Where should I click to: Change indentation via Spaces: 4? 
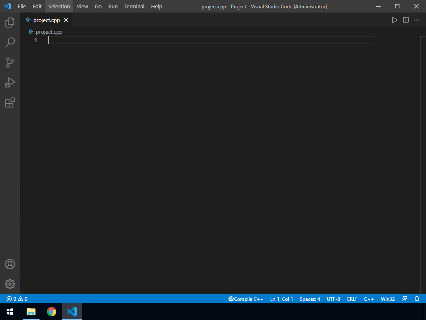click(310, 299)
